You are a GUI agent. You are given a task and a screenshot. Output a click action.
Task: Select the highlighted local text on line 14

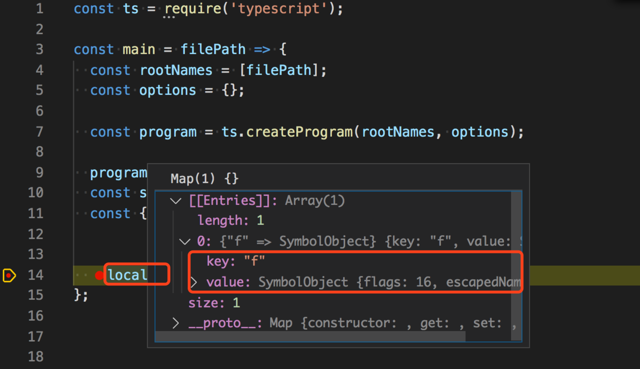pyautogui.click(x=127, y=276)
